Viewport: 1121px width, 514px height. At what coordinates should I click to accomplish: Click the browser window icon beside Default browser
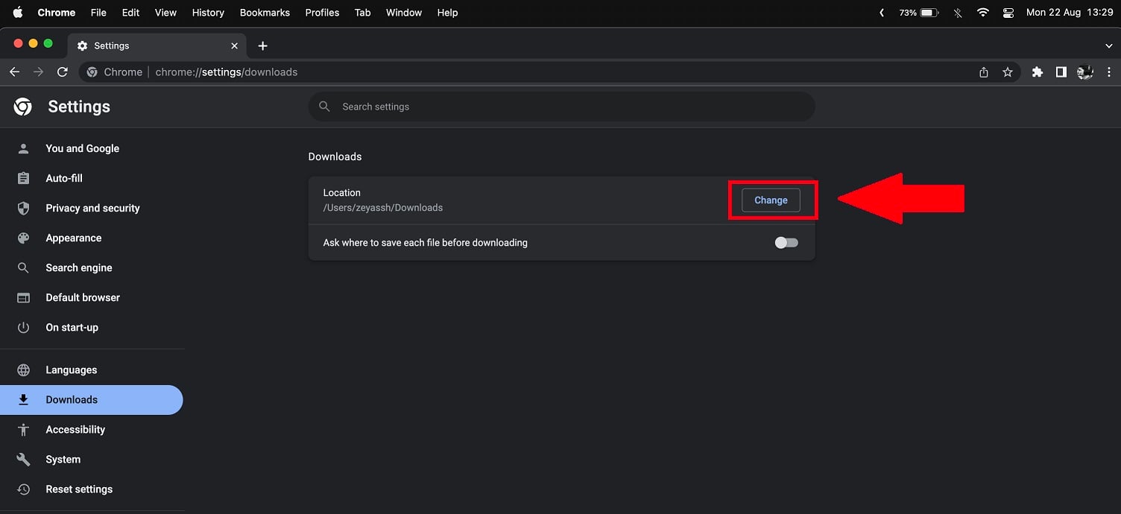23,297
